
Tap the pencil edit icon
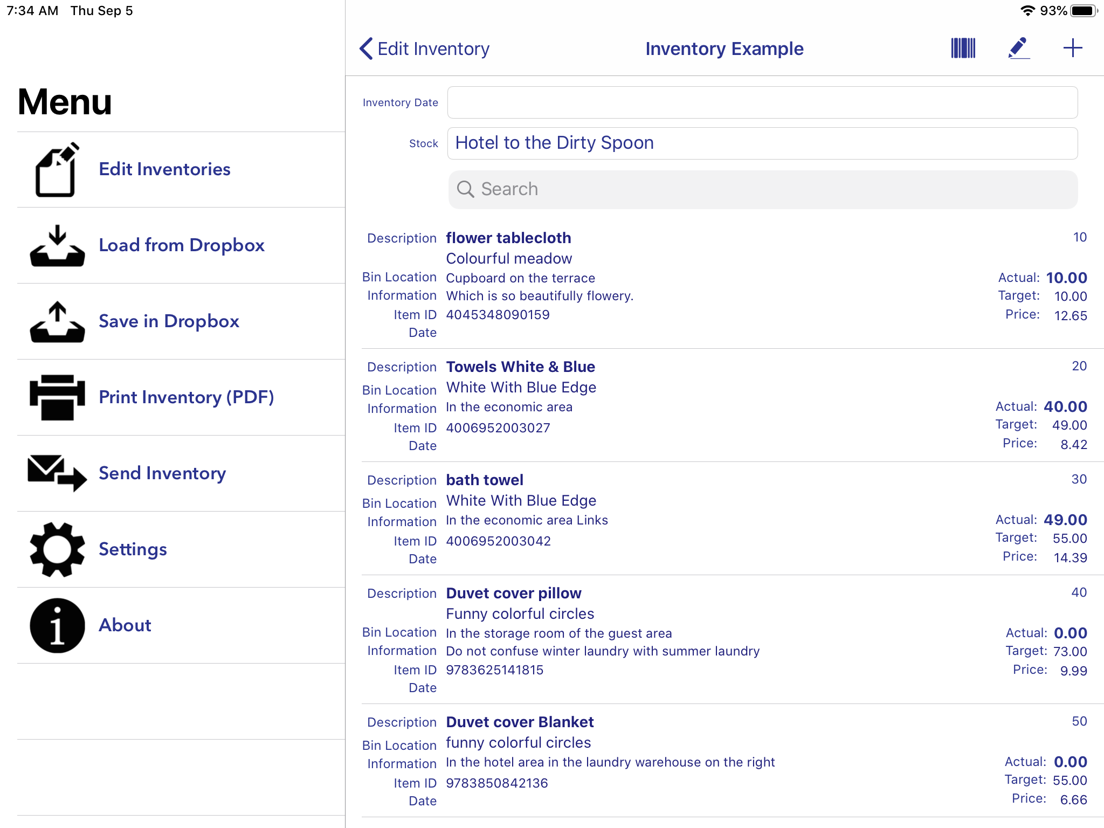(x=1018, y=49)
